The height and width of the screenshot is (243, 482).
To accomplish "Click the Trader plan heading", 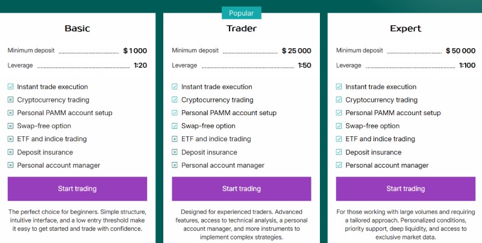I will tap(241, 28).
